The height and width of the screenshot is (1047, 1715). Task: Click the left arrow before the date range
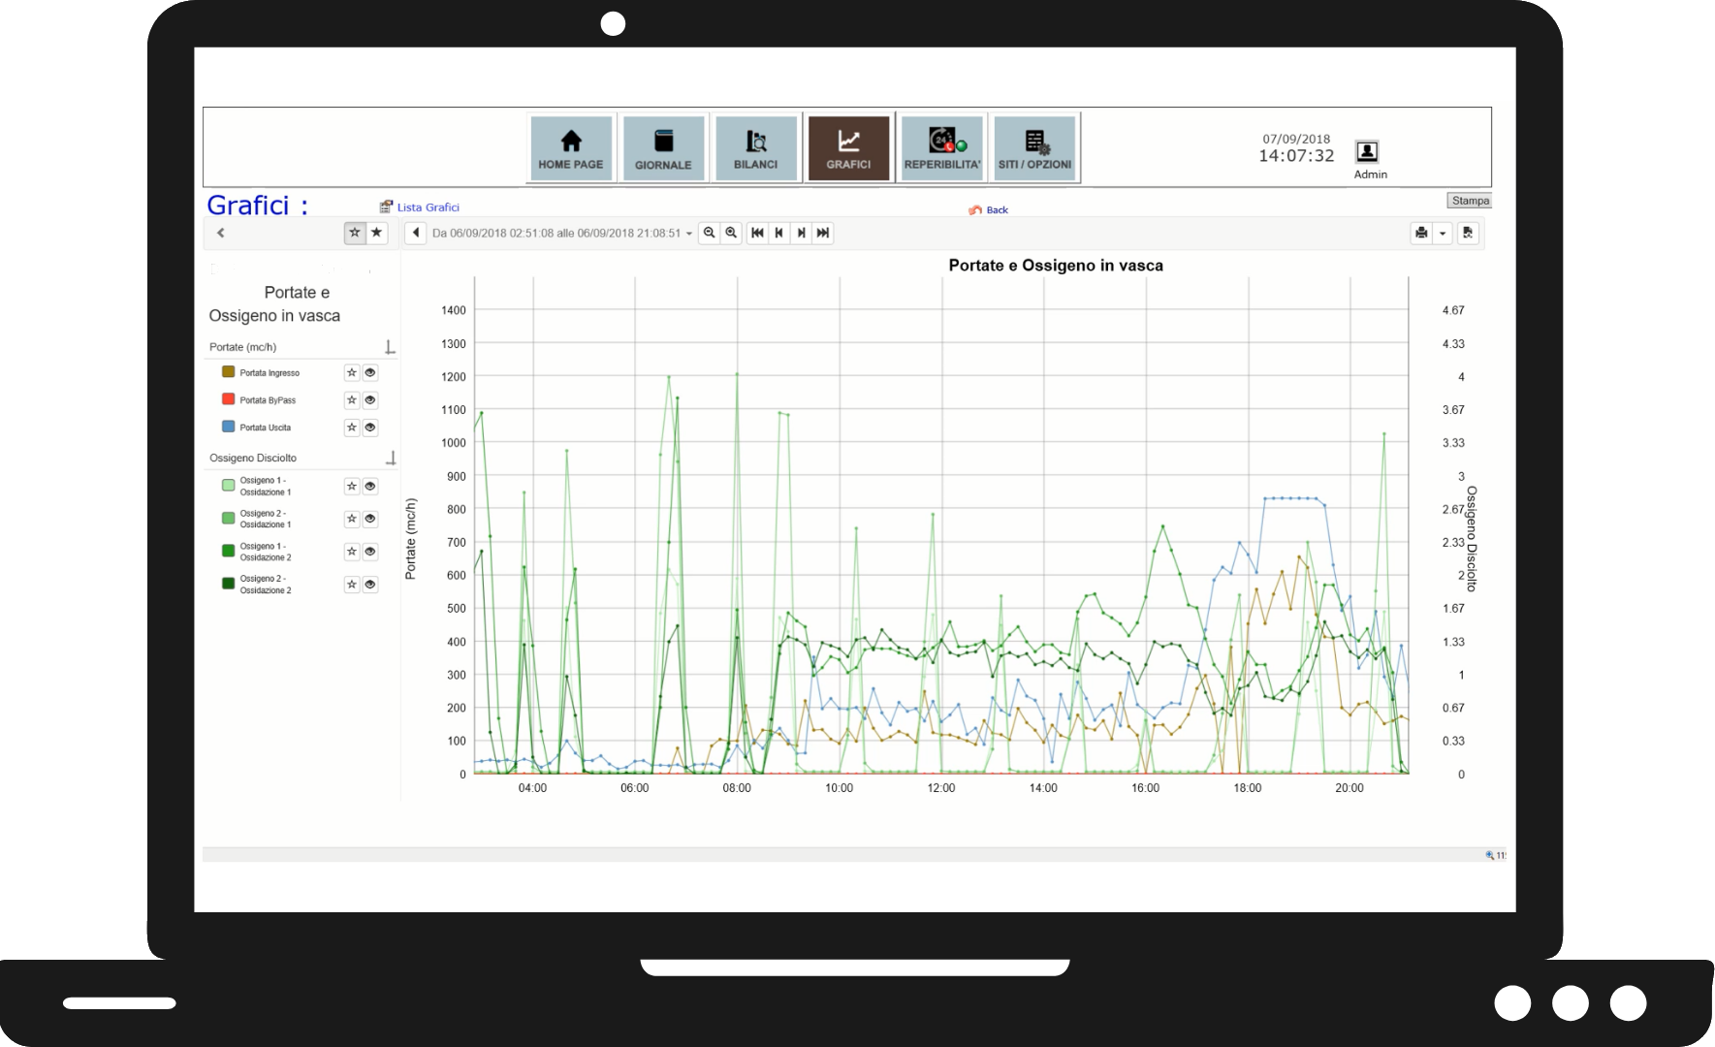[416, 233]
